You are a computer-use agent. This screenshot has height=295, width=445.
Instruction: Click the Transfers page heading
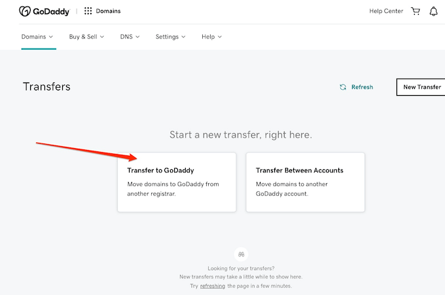(x=46, y=87)
